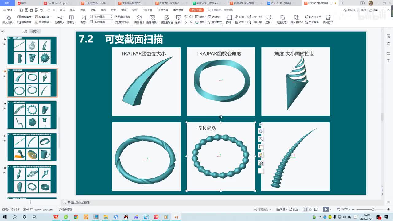
Task: Click 重设样式 reset style button
Action: pyautogui.click(x=215, y=22)
